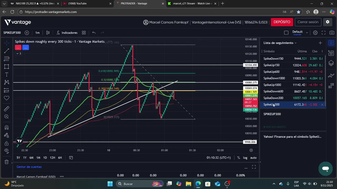Select the 5Y date range
Viewport: 337px width, 189px height.
[18, 158]
